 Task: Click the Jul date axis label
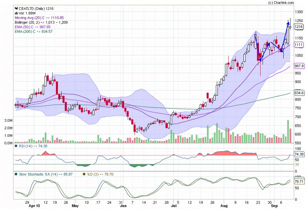point(174,206)
